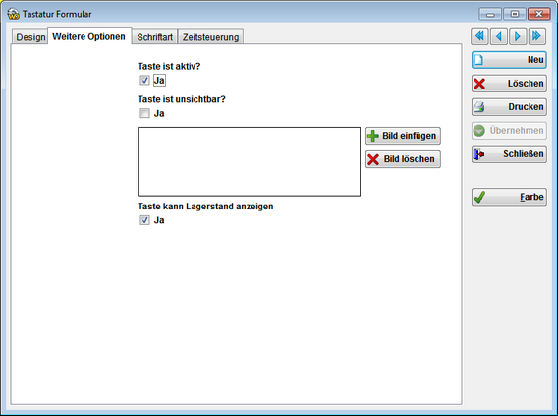Toggle 'Taste kann Lagerstand anzeigen' checkbox
This screenshot has width=558, height=416.
point(144,220)
